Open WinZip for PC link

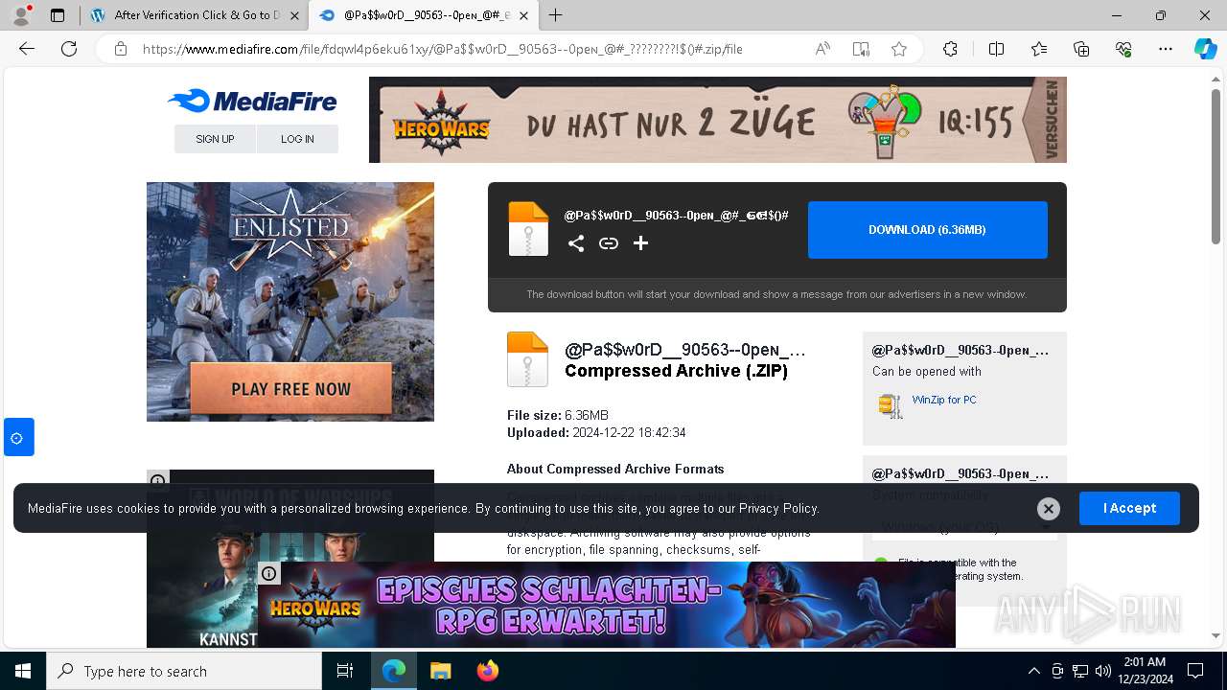(x=944, y=400)
